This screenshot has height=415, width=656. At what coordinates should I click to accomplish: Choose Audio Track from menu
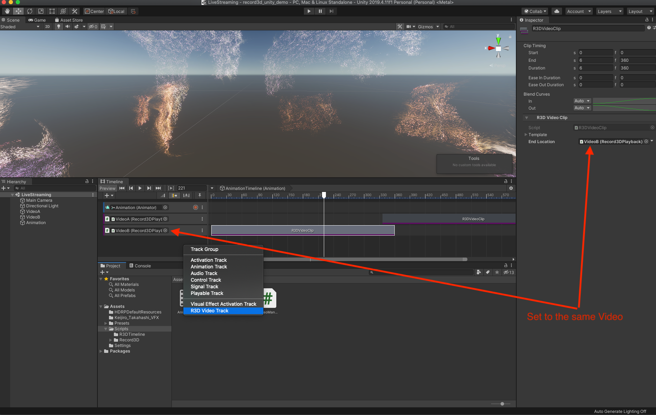(x=223, y=273)
